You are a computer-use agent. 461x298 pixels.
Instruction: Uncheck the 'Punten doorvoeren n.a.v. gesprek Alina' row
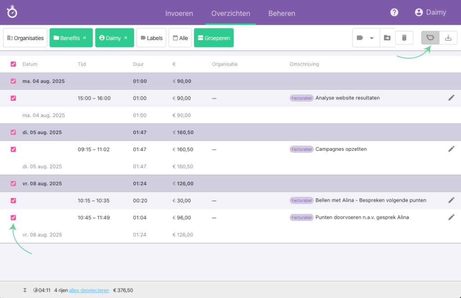click(x=13, y=217)
